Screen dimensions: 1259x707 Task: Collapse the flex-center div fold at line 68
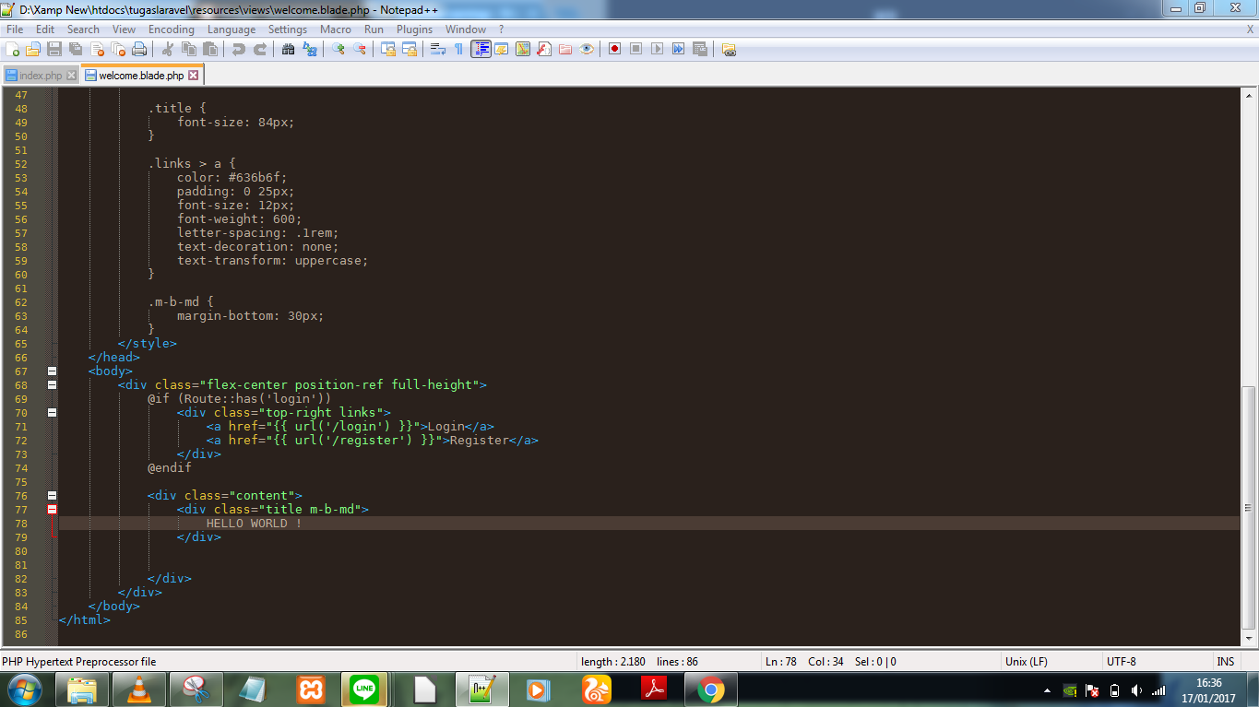pos(52,385)
